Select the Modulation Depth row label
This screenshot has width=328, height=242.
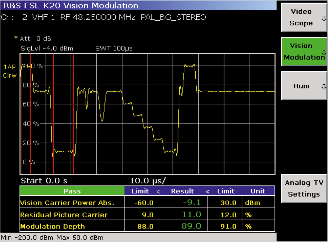52,226
